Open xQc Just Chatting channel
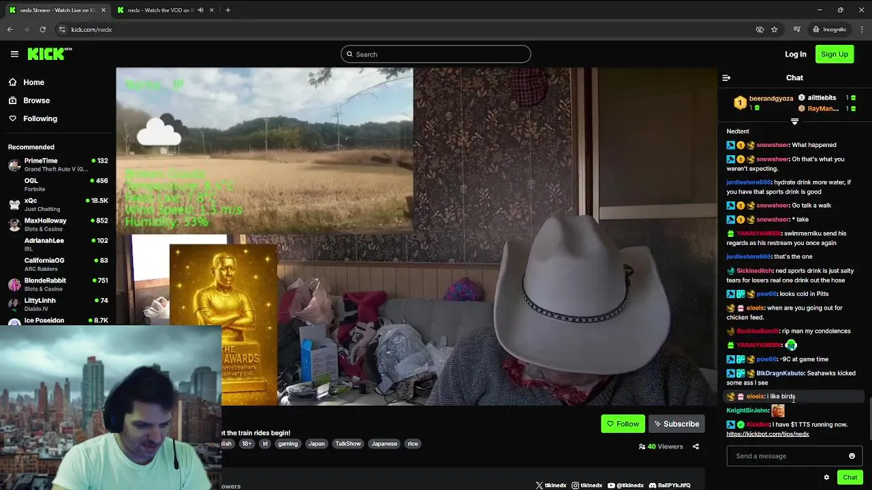The image size is (872, 490). [58, 204]
